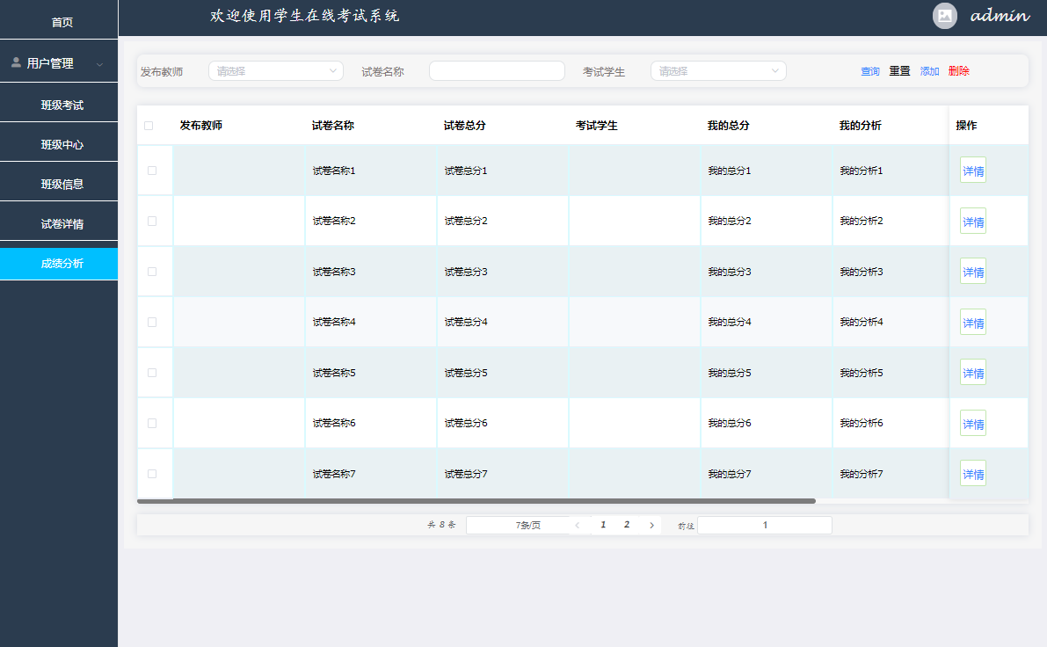Check the row with 试卷名称4
The width and height of the screenshot is (1047, 647).
coord(152,323)
